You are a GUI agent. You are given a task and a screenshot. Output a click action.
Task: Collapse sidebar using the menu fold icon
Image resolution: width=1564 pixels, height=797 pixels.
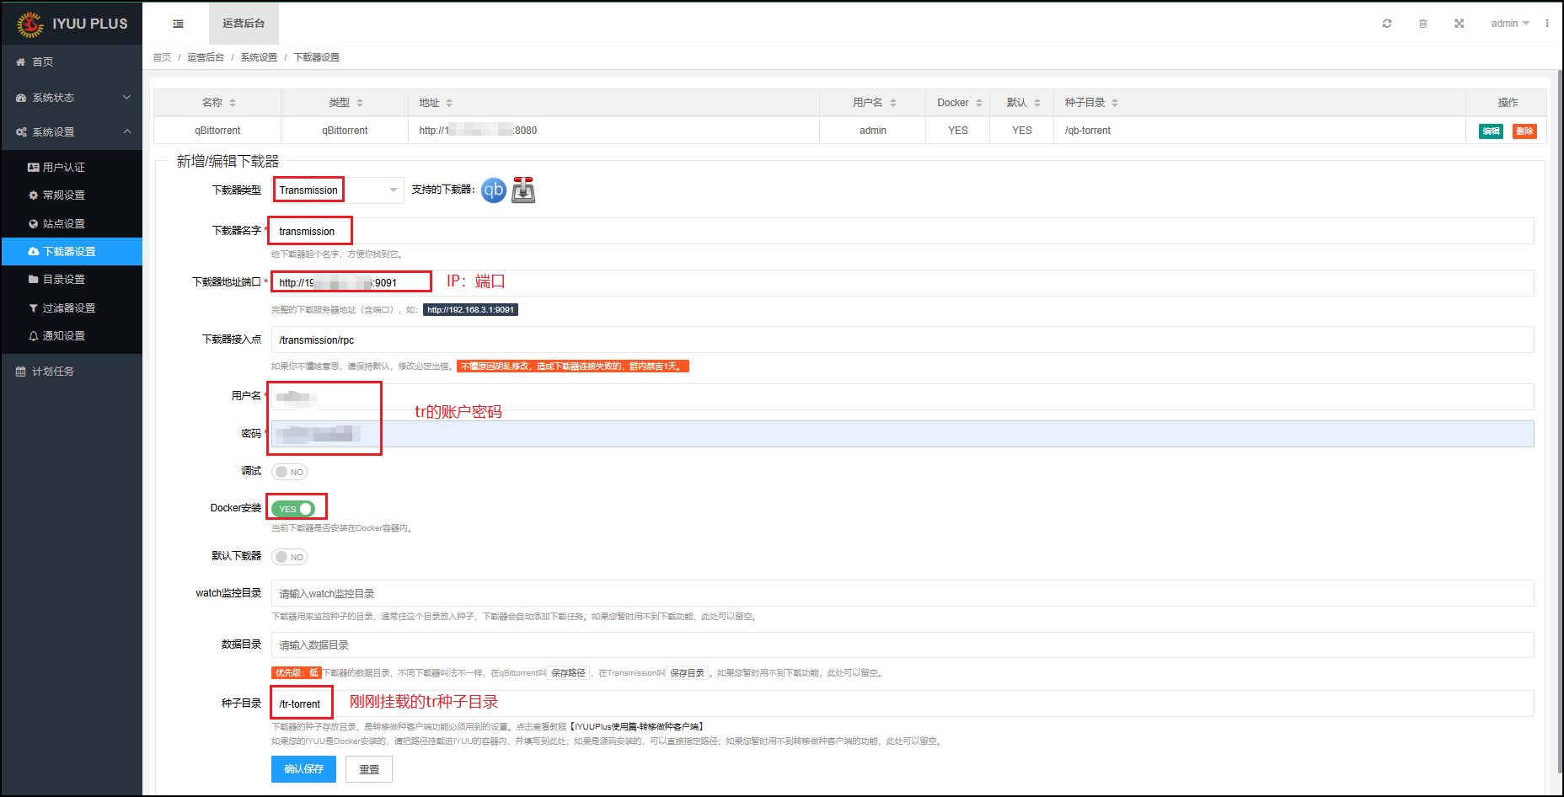click(x=178, y=24)
